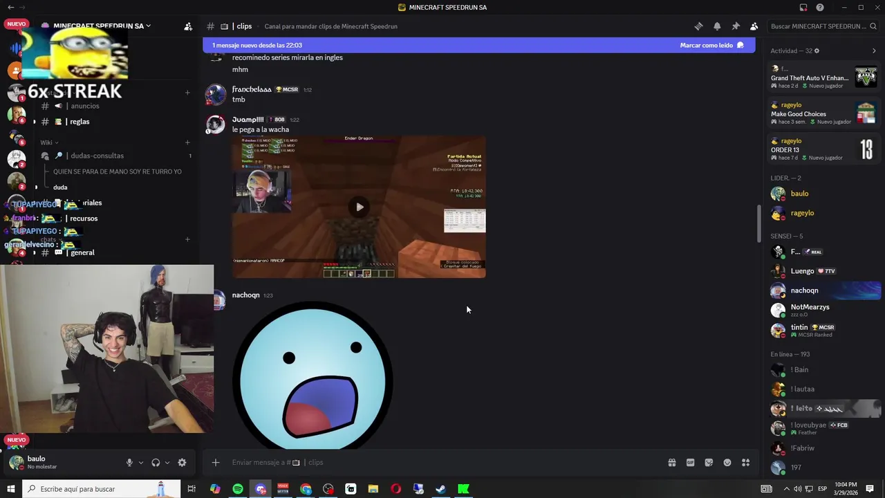885x498 pixels.
Task: Open File Explorer from the taskbar
Action: click(373, 489)
